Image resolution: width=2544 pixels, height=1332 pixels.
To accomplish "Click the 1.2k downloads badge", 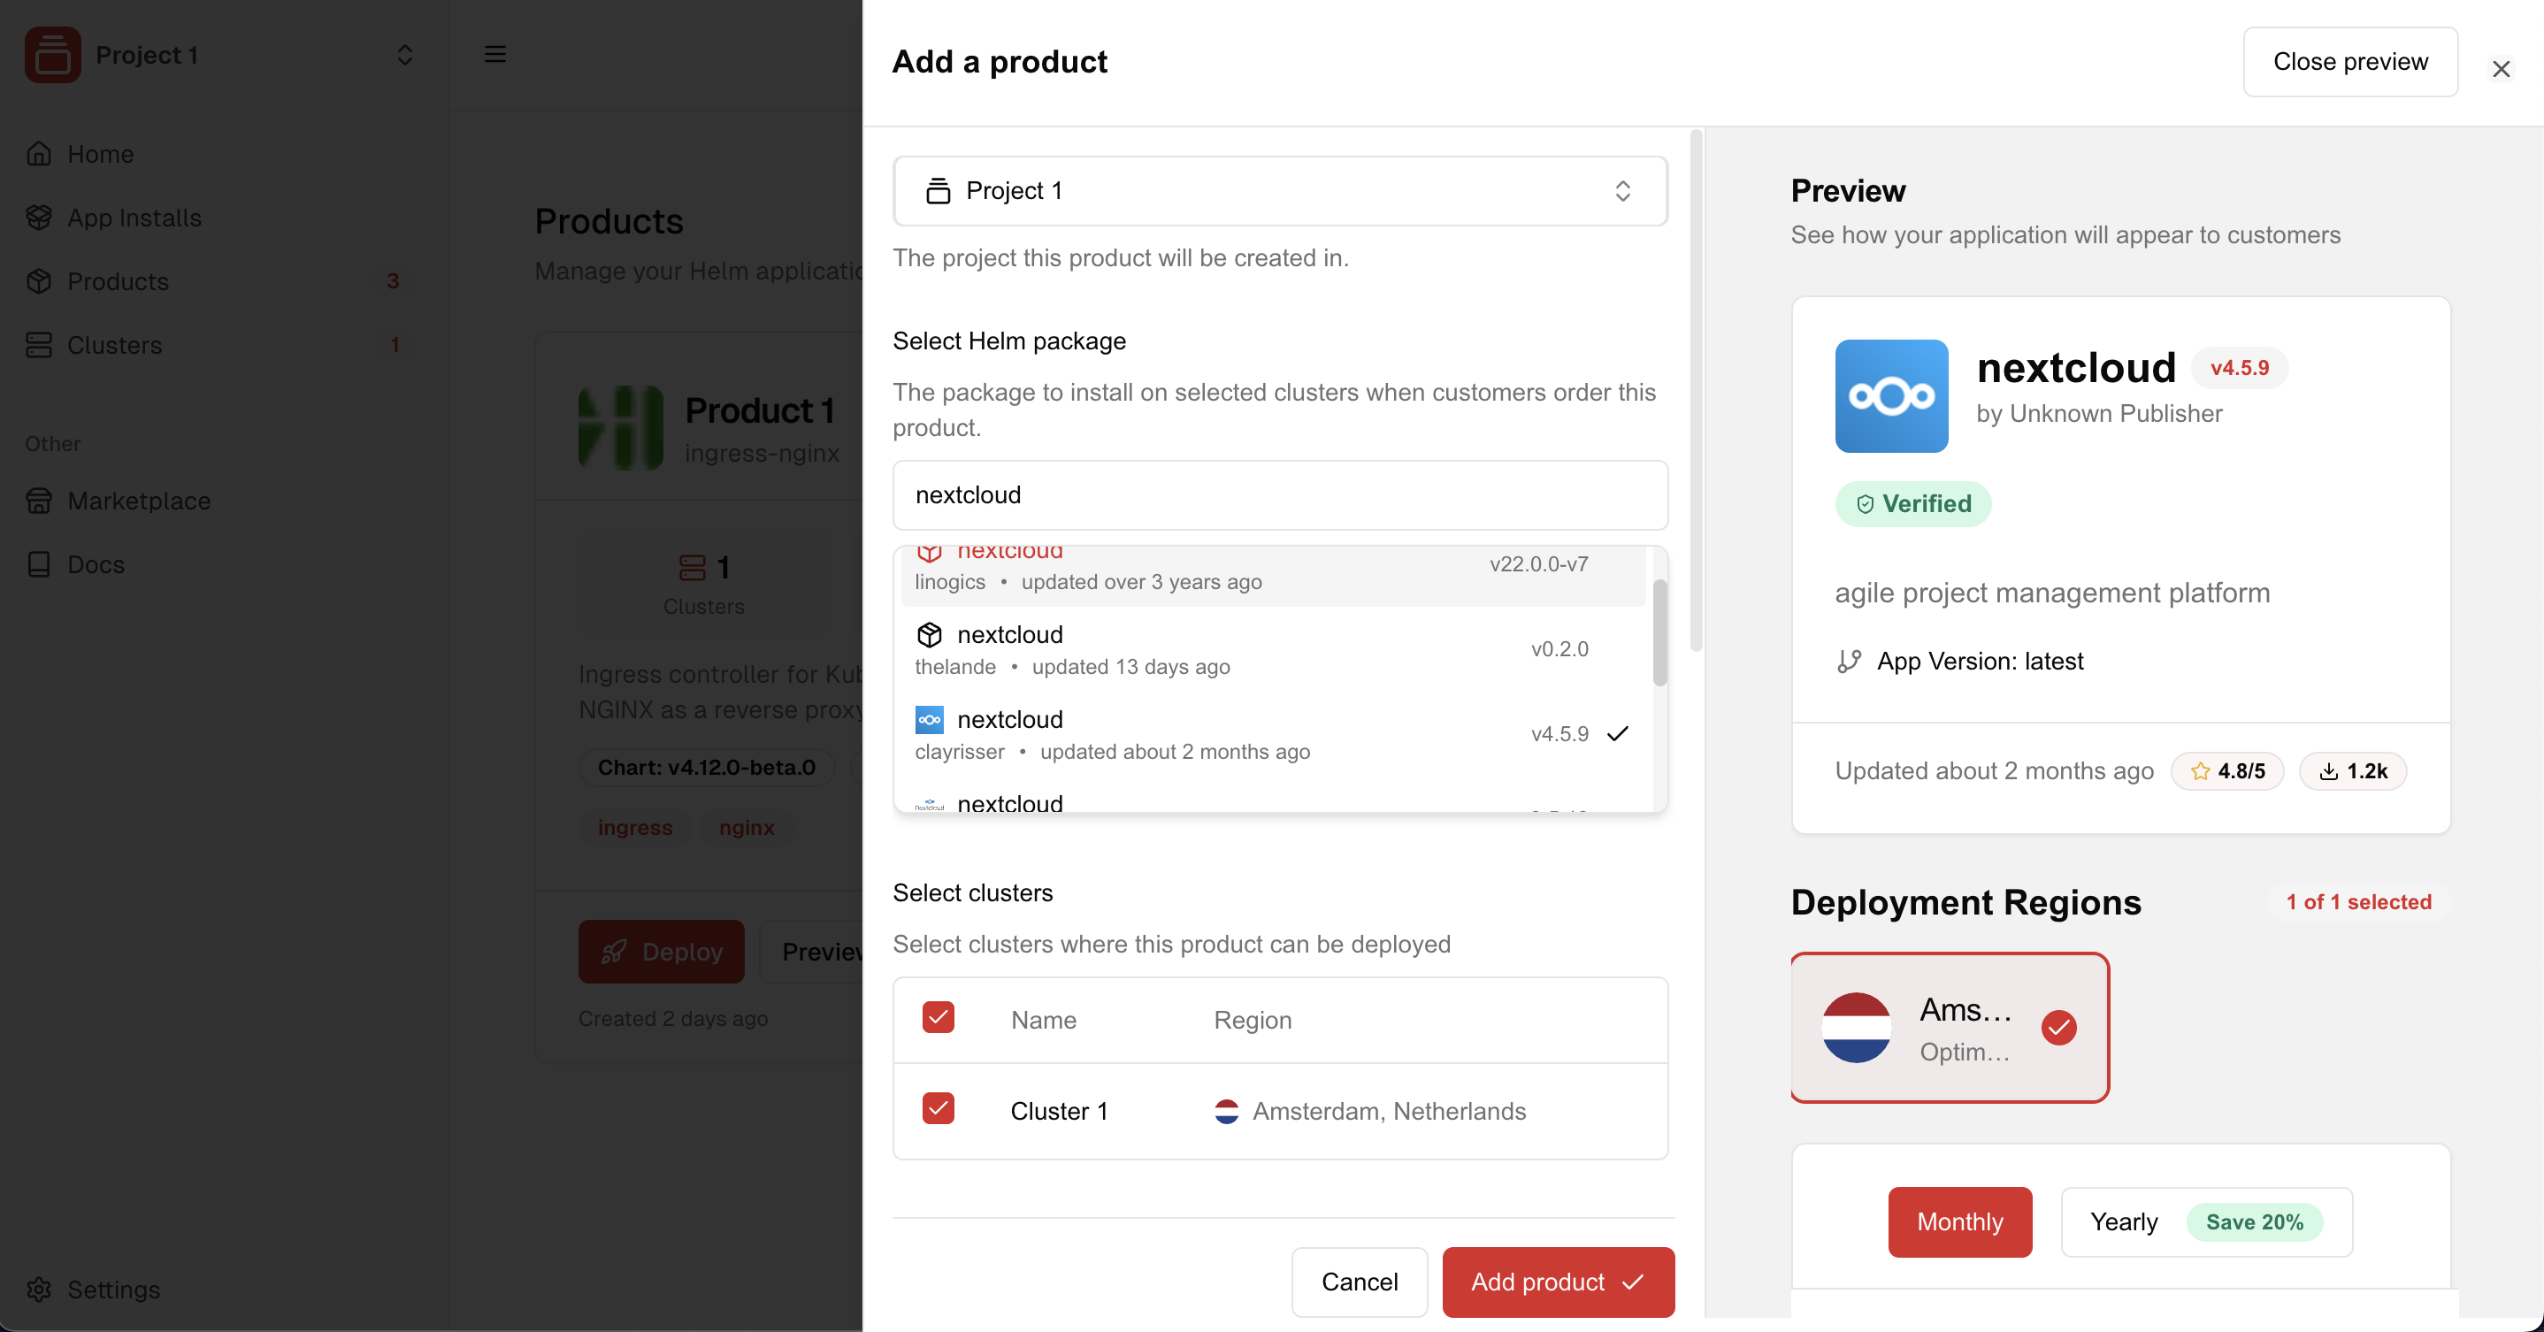I will click(2352, 771).
